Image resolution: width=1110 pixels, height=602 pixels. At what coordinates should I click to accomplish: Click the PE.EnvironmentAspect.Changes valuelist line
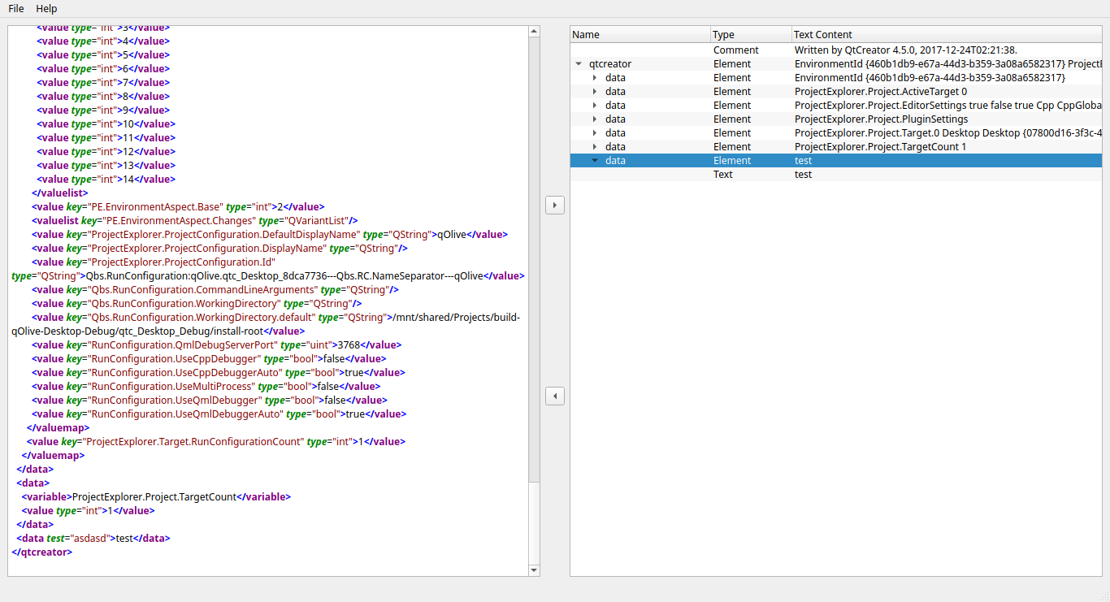tap(195, 221)
